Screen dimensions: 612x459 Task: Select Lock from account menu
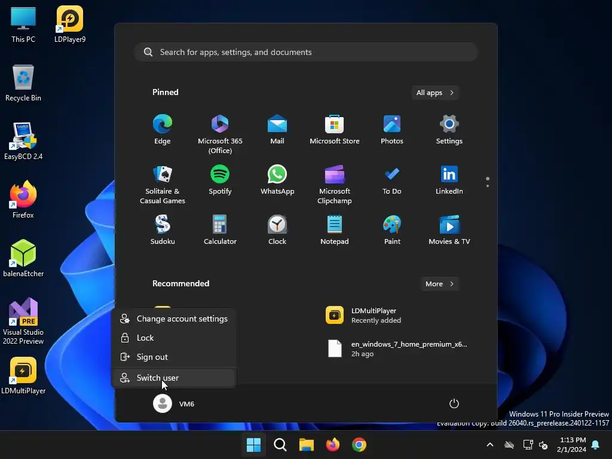point(174,338)
